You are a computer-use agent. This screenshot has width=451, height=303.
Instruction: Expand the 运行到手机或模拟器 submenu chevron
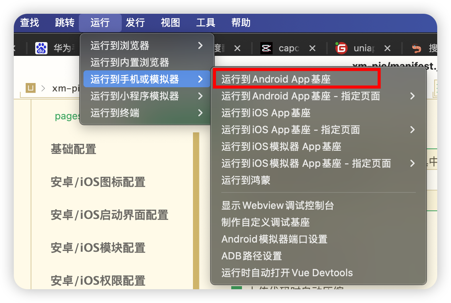pyautogui.click(x=201, y=79)
